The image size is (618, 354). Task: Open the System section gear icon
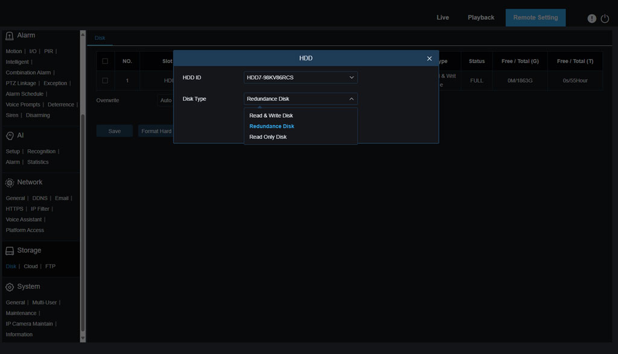pyautogui.click(x=10, y=286)
